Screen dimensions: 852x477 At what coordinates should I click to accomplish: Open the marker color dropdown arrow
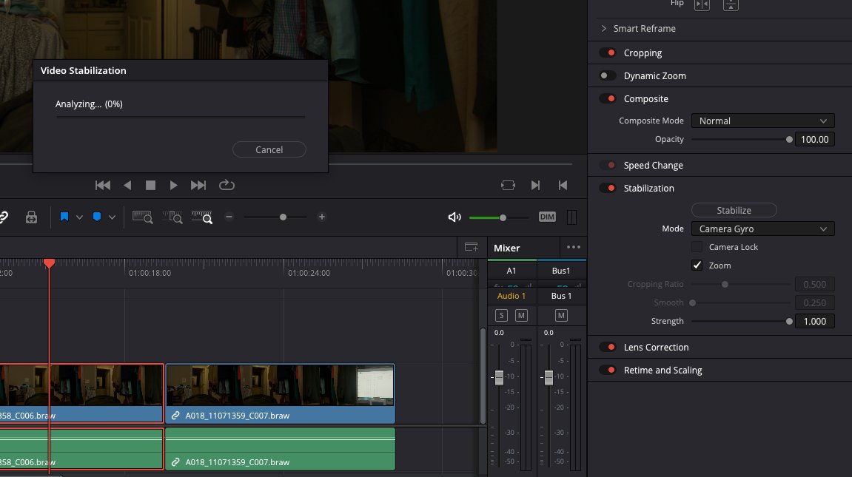pos(112,217)
